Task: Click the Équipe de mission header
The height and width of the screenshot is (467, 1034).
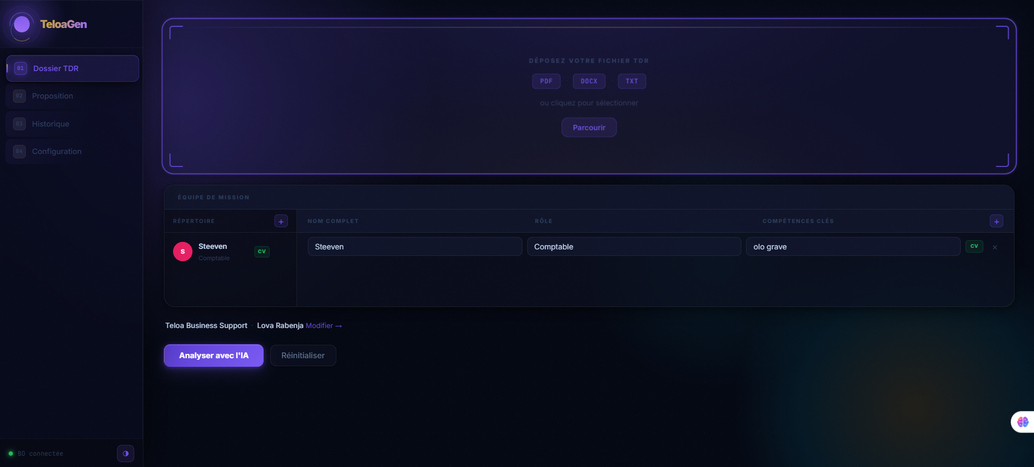Action: point(213,198)
